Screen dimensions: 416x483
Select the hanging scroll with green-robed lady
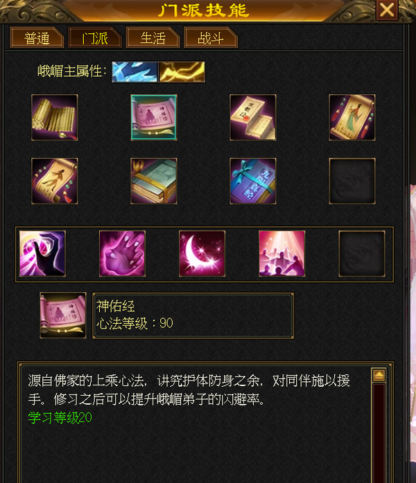coord(352,118)
